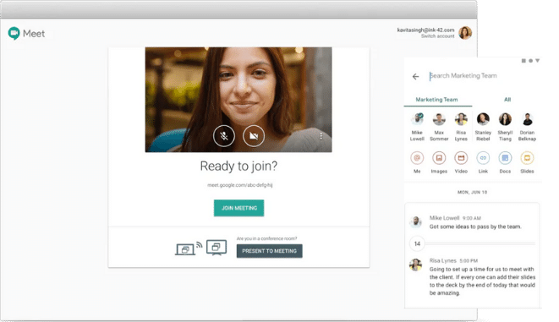The height and width of the screenshot is (322, 559).
Task: Expand the 14 collapsed replies indicator
Action: tap(417, 243)
